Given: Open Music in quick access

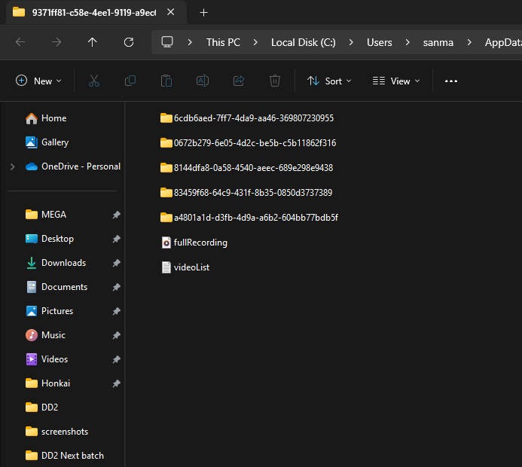Looking at the screenshot, I should 46,335.
